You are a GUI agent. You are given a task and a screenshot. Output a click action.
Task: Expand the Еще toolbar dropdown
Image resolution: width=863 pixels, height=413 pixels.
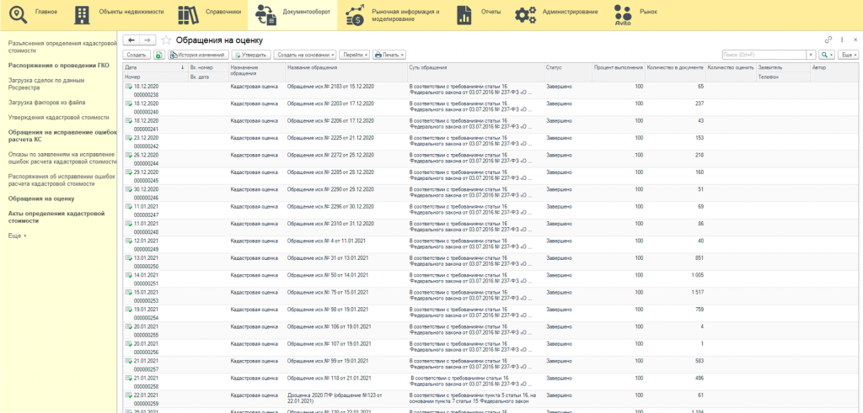click(x=848, y=55)
